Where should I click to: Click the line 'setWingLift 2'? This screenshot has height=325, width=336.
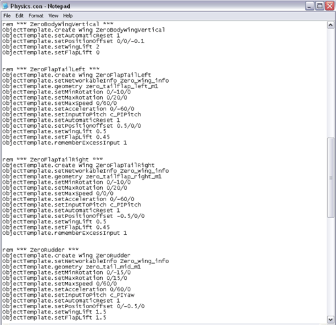(51, 46)
